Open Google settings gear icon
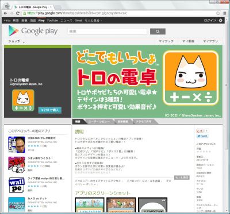 pos(221,20)
